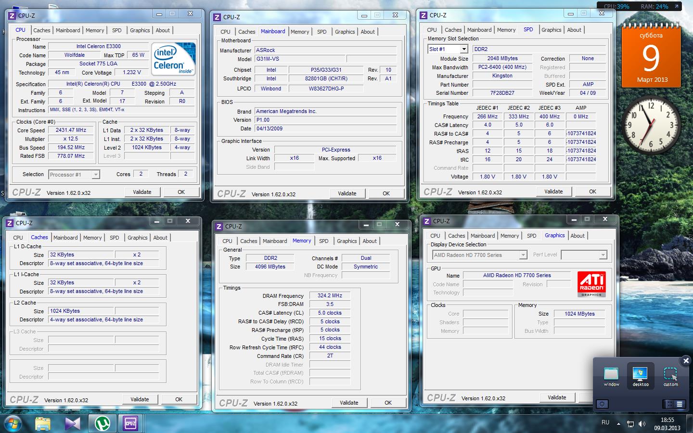
Task: Launch the KMPlayer taskbar icon
Action: (x=73, y=423)
